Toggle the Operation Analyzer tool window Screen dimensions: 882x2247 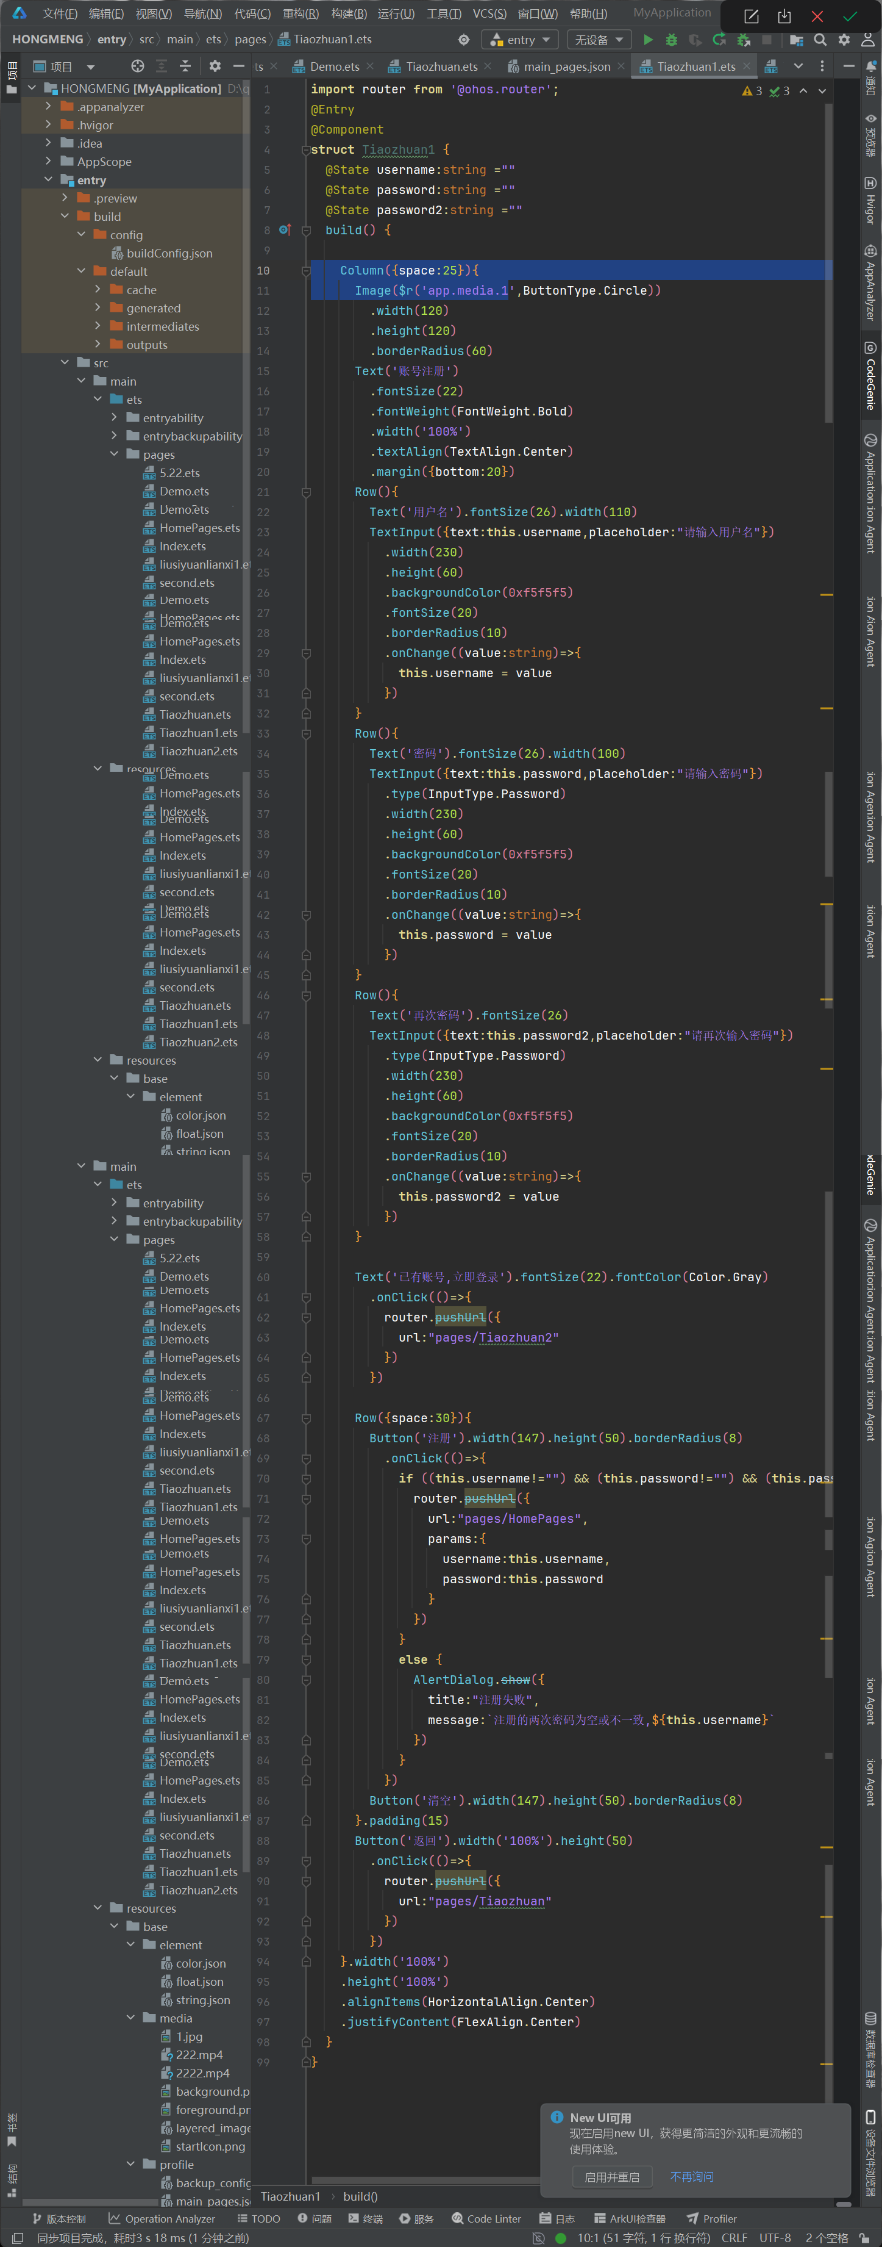point(162,2218)
